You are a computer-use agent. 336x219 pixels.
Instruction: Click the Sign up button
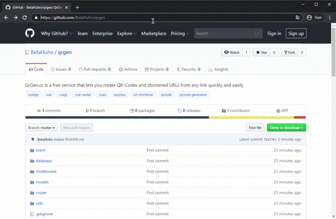tap(296, 34)
